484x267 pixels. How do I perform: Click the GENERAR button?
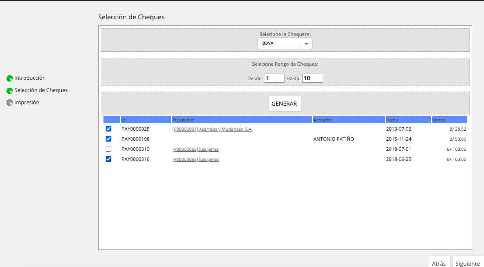click(284, 104)
